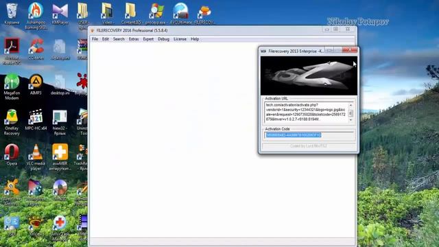
Task: Open the Edit menu
Action: pos(105,39)
